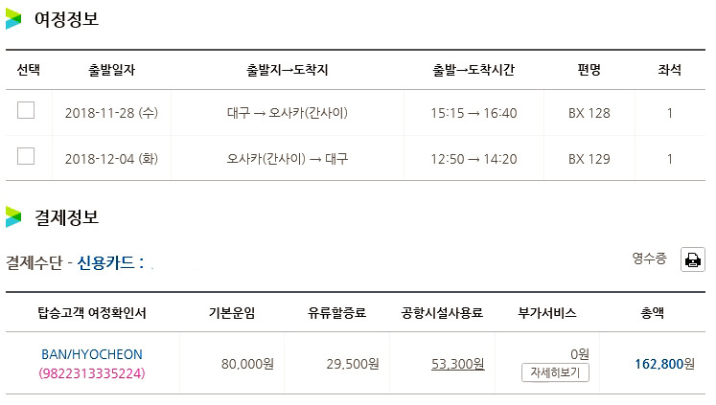
Task: Click the receipt printer icon
Action: click(x=692, y=259)
